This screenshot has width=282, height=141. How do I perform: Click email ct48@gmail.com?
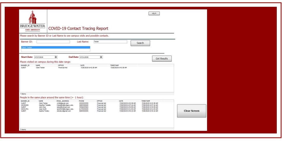tap(63, 103)
